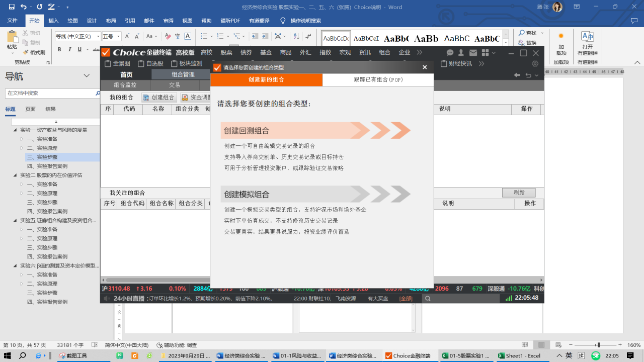Select the Format Painter (格式刷) tool
Screen dimensions: 644x362
click(x=34, y=52)
